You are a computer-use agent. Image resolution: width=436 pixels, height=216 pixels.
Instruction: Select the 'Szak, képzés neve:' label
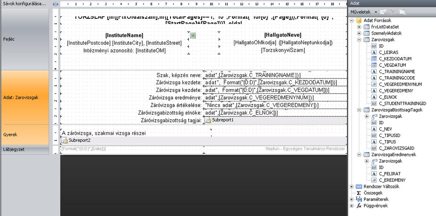click(x=179, y=75)
